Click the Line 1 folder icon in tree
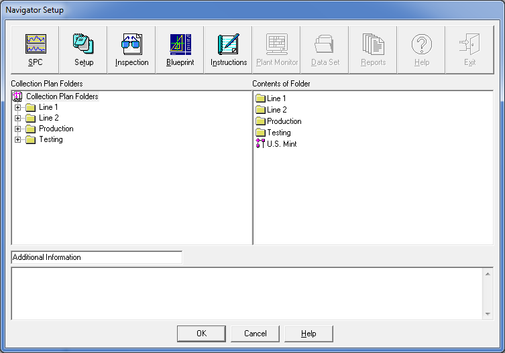 click(x=31, y=107)
